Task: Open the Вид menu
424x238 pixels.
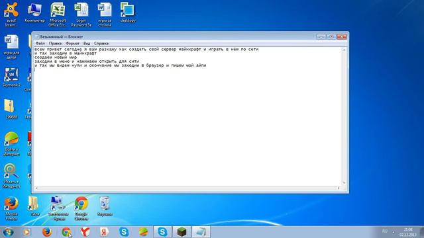Action: click(x=87, y=44)
